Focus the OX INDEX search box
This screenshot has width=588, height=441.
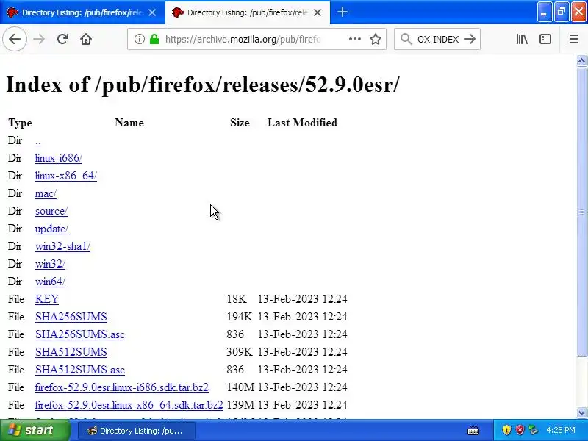click(x=437, y=39)
